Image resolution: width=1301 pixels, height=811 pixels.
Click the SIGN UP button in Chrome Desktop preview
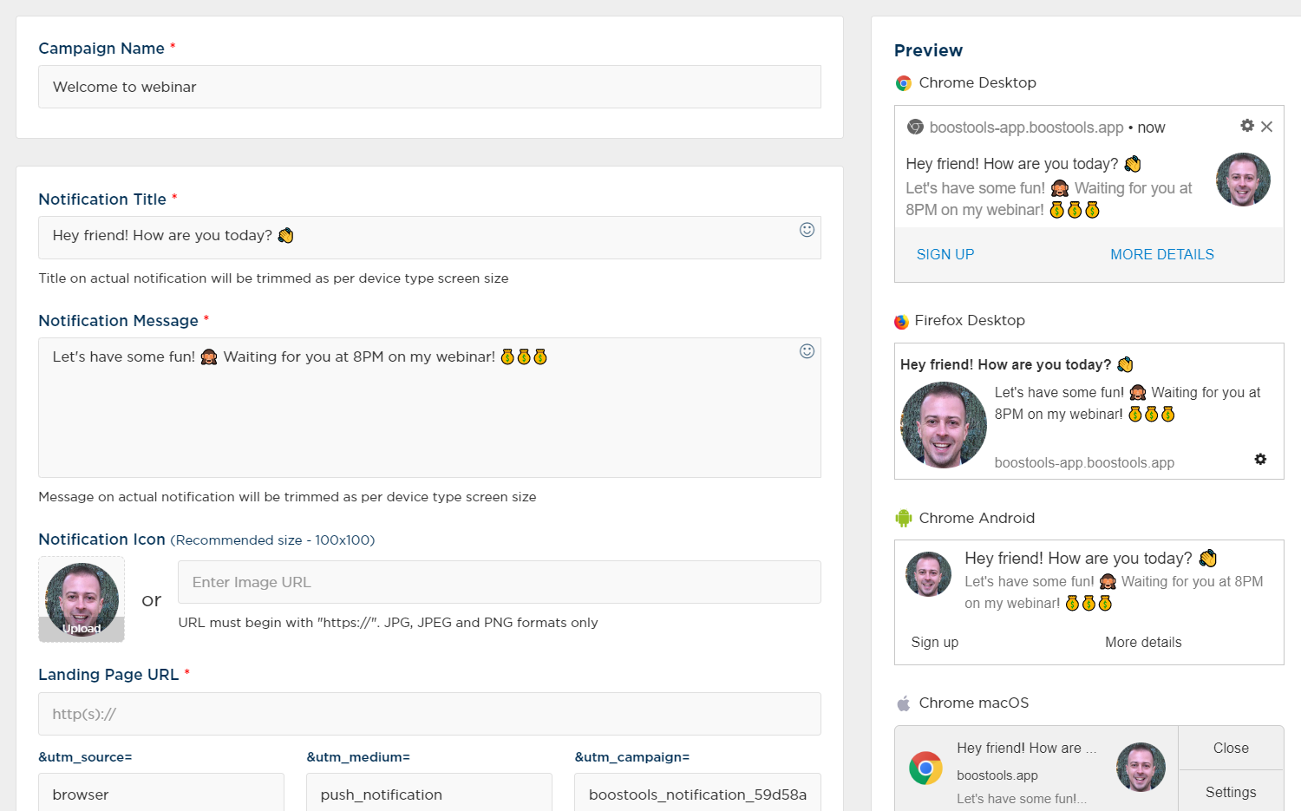(x=945, y=254)
